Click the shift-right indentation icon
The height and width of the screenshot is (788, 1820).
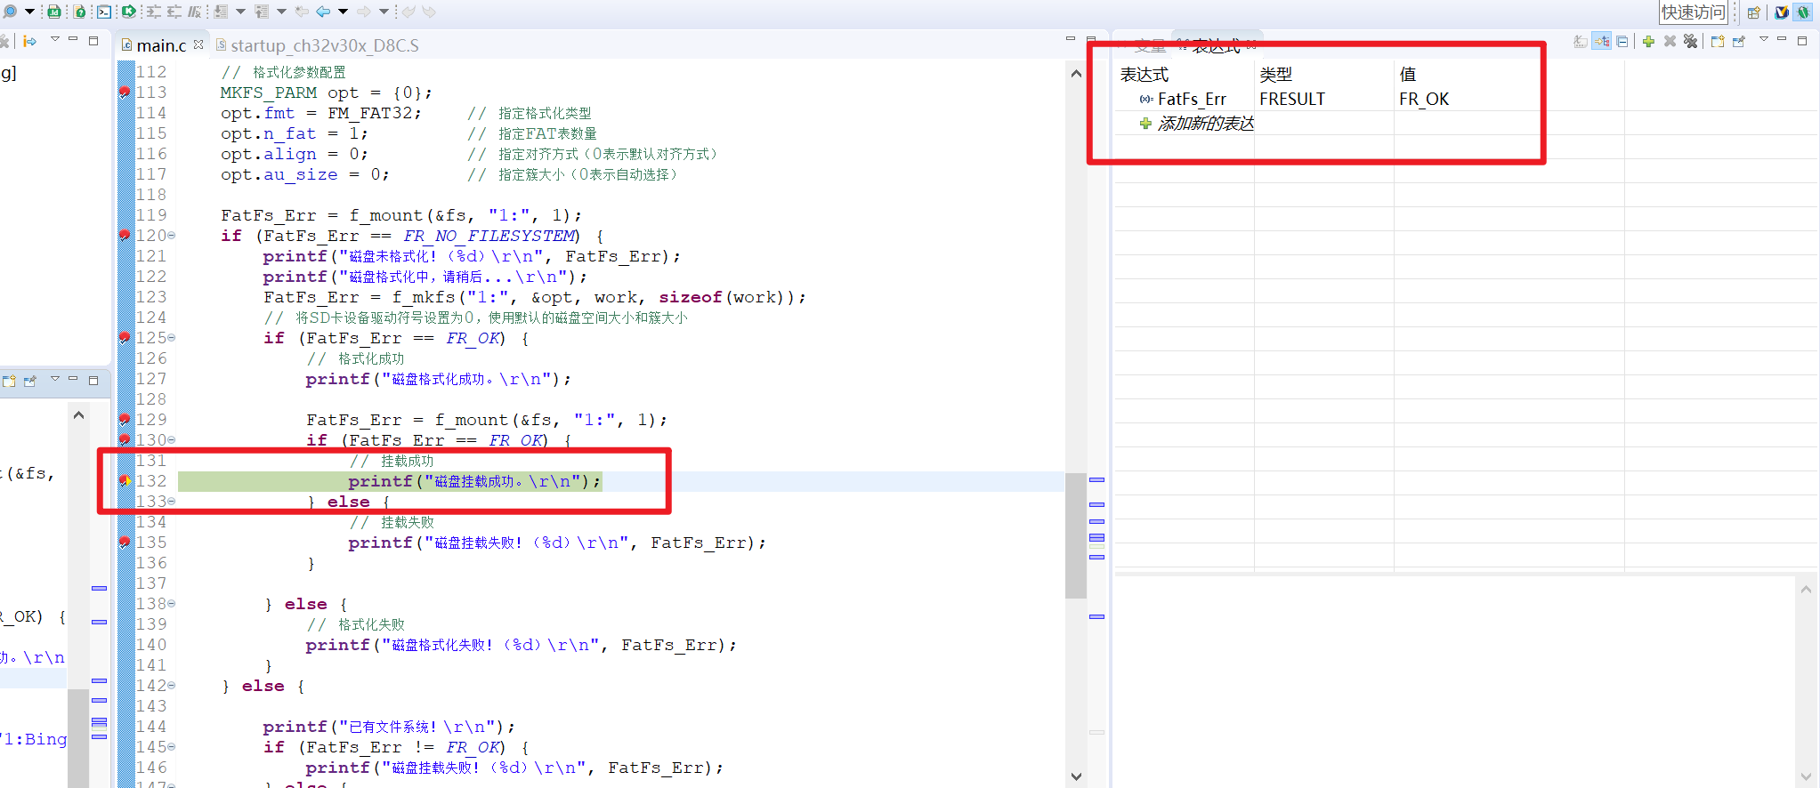154,12
